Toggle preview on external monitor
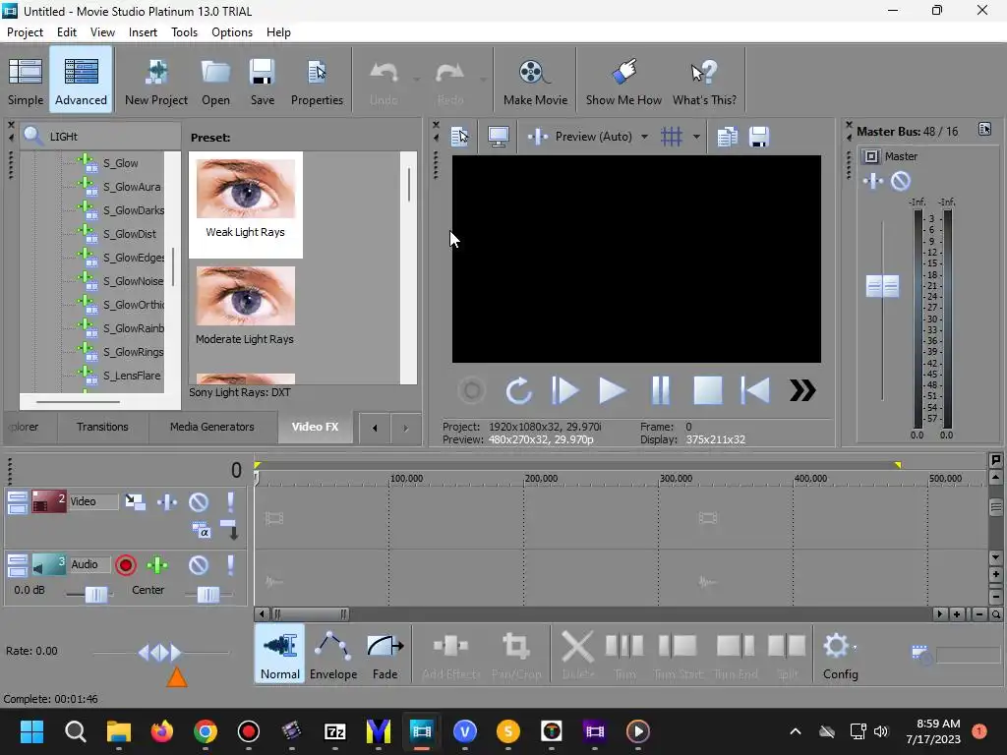This screenshot has height=755, width=1007. click(x=499, y=137)
